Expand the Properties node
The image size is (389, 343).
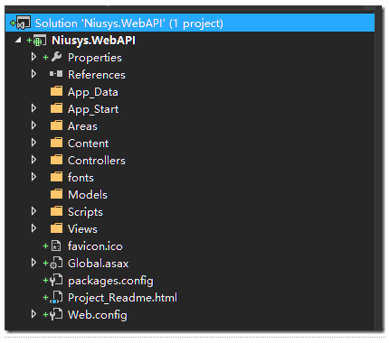click(x=33, y=57)
